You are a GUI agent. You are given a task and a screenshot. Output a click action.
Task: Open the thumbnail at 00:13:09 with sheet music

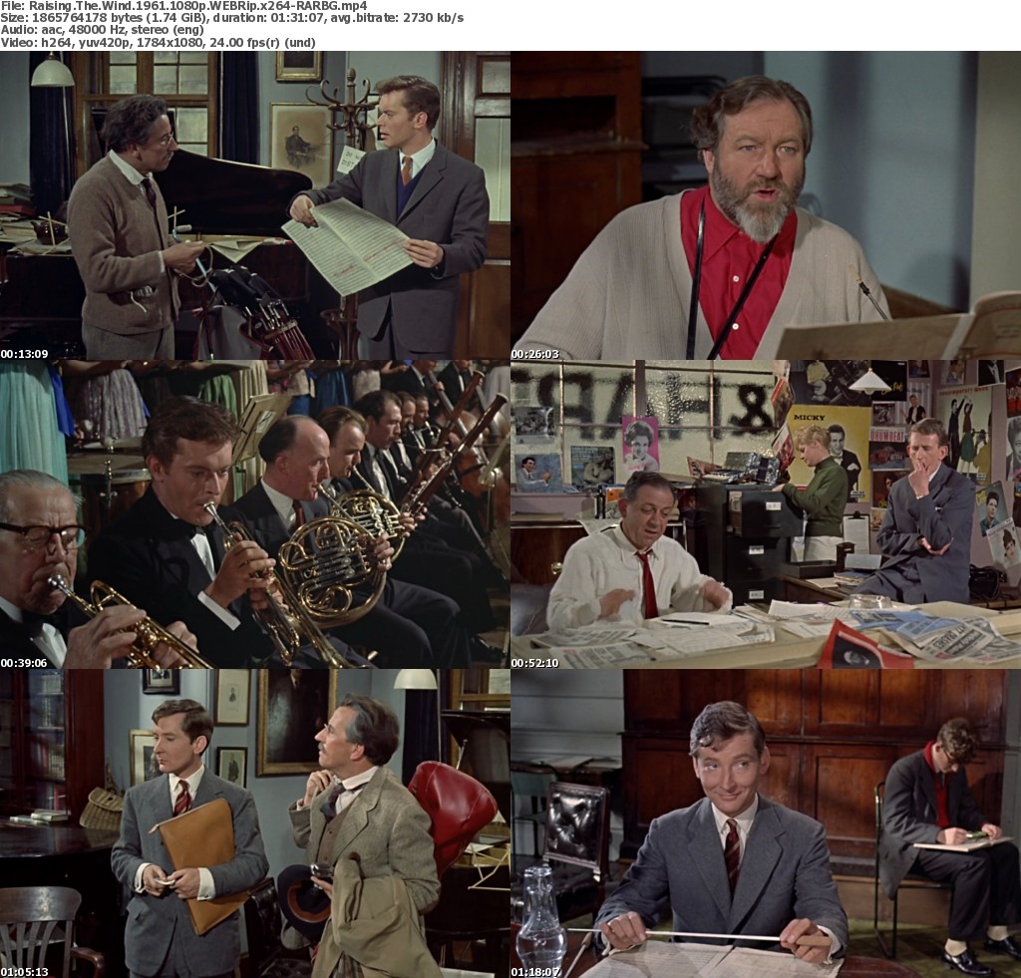pos(255,205)
